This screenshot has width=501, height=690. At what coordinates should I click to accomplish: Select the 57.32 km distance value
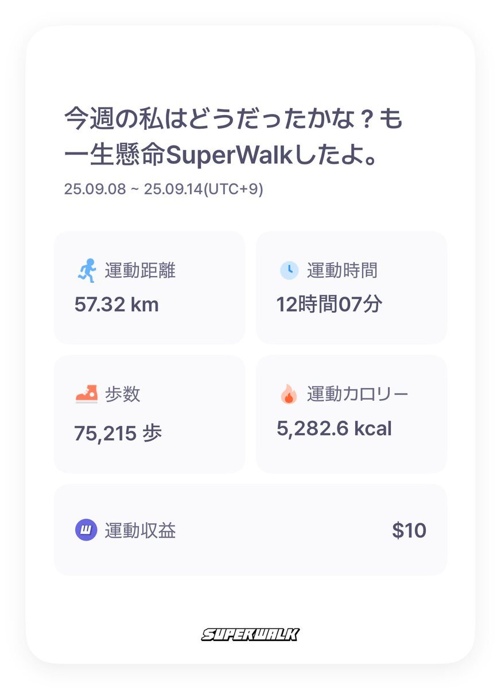(116, 304)
